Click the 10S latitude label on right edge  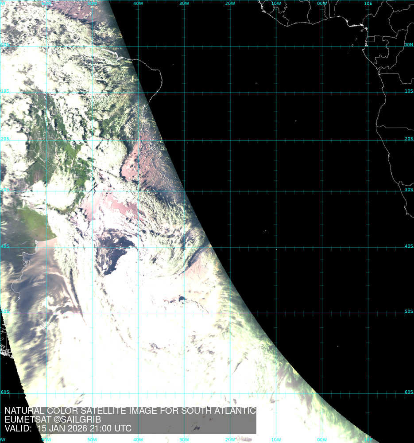408,91
